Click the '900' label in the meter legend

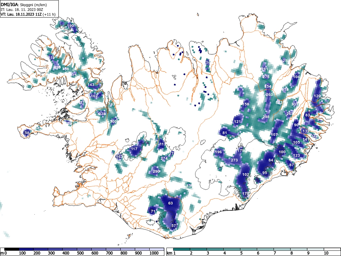coord(138,253)
